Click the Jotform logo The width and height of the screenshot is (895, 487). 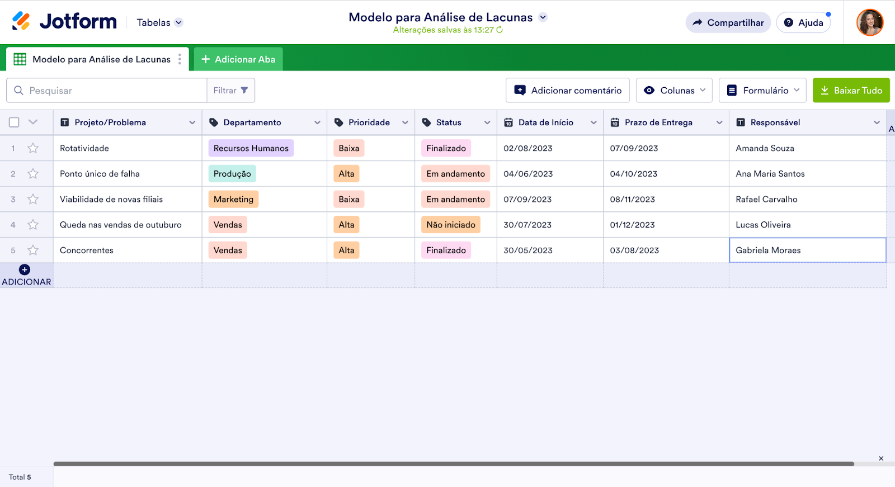click(x=64, y=21)
